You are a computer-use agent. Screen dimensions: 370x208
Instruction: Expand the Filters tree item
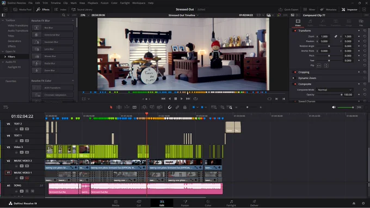5,57
